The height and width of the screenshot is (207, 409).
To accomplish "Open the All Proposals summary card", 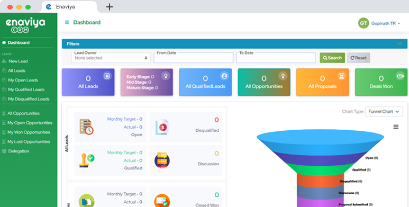I will [323, 82].
